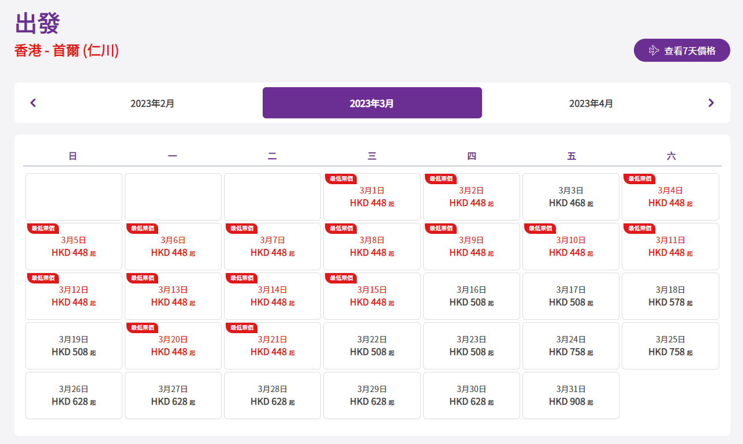Pick the 3月18日 fare HKD 578
Screen dimensions: 743x444
[x=670, y=296]
